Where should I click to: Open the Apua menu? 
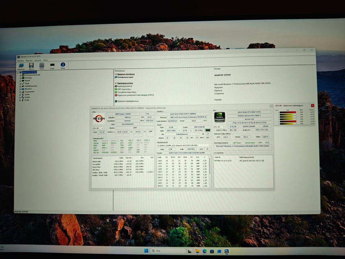pos(45,60)
